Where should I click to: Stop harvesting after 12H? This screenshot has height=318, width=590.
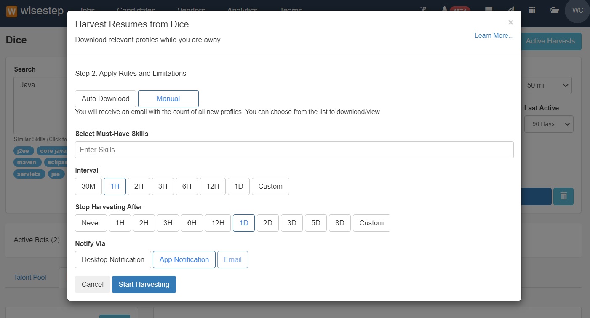[218, 223]
